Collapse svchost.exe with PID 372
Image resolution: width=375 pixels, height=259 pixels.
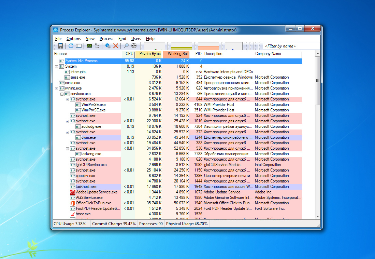click(68, 132)
